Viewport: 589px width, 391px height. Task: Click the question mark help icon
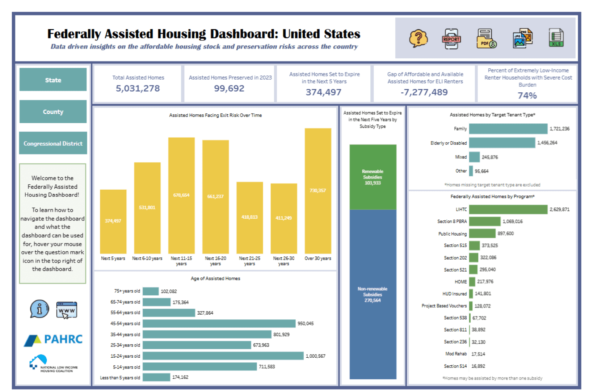pos(418,38)
